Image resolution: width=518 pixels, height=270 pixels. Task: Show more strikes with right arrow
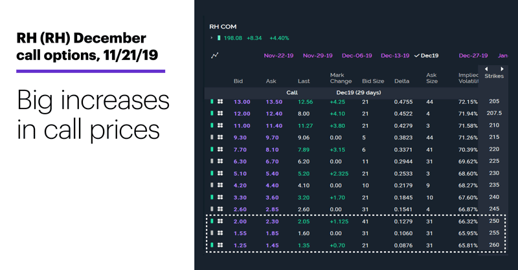(502, 69)
